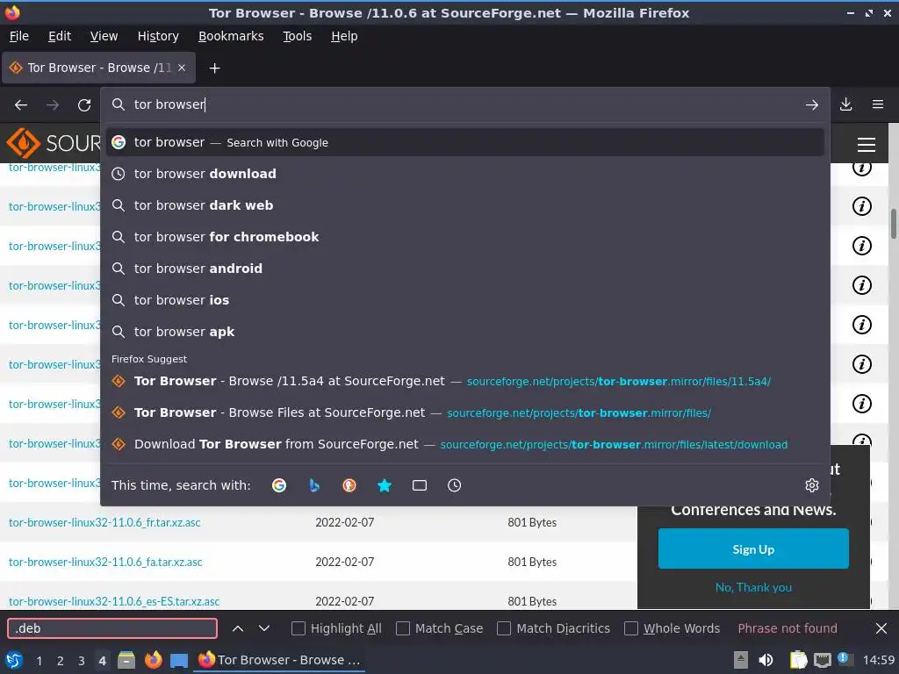Open the clipboard manager tray icon

798,660
